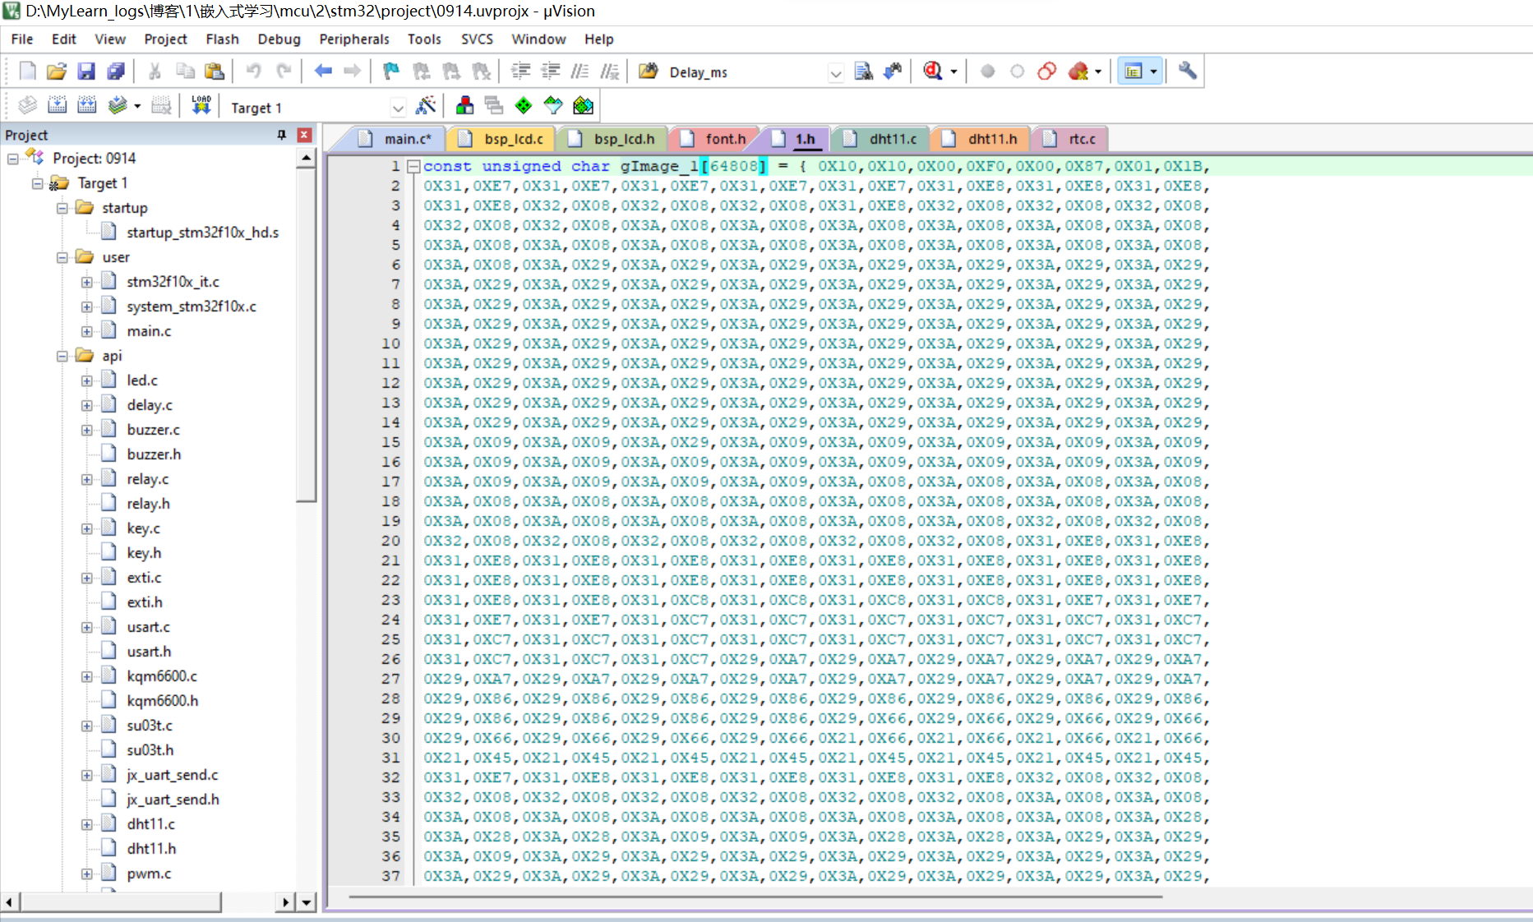This screenshot has height=922, width=1533.
Task: Open Manage Project Items with the colored blocks icon
Action: click(x=464, y=105)
